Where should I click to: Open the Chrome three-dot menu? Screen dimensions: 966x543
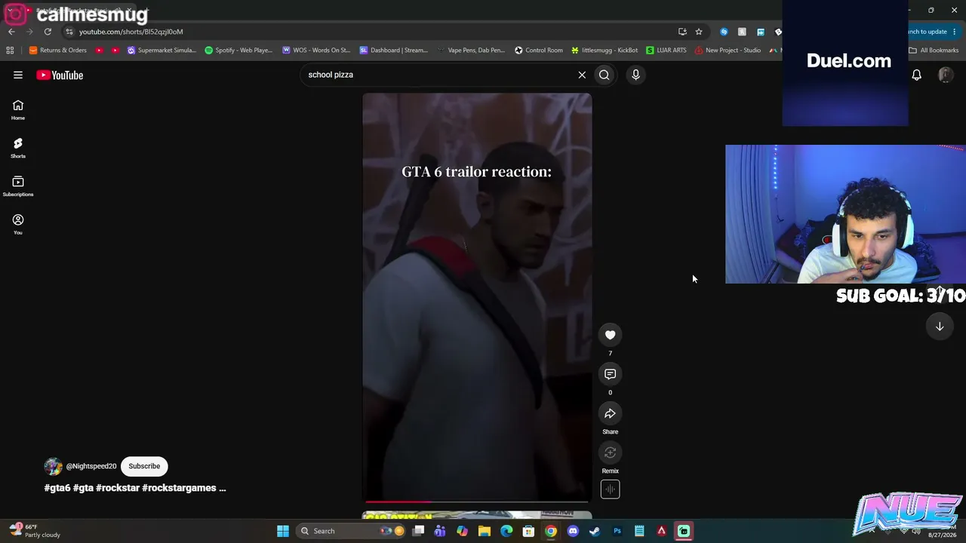(955, 32)
